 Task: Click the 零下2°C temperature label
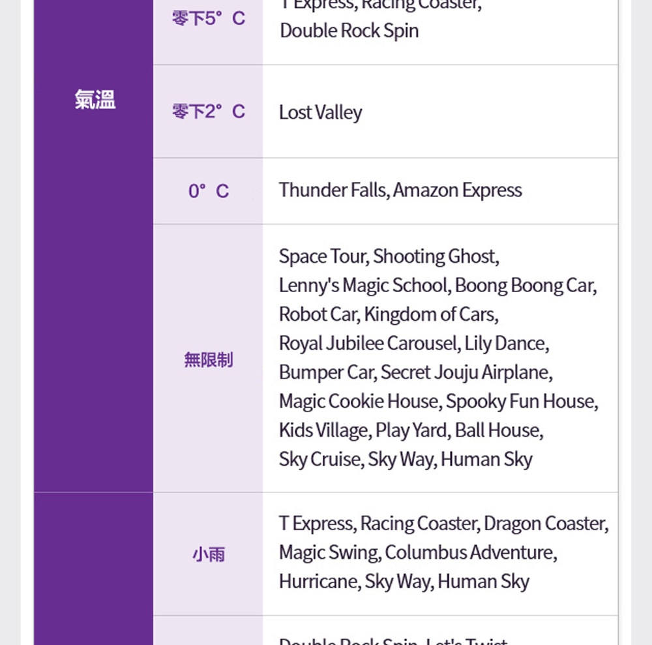208,112
